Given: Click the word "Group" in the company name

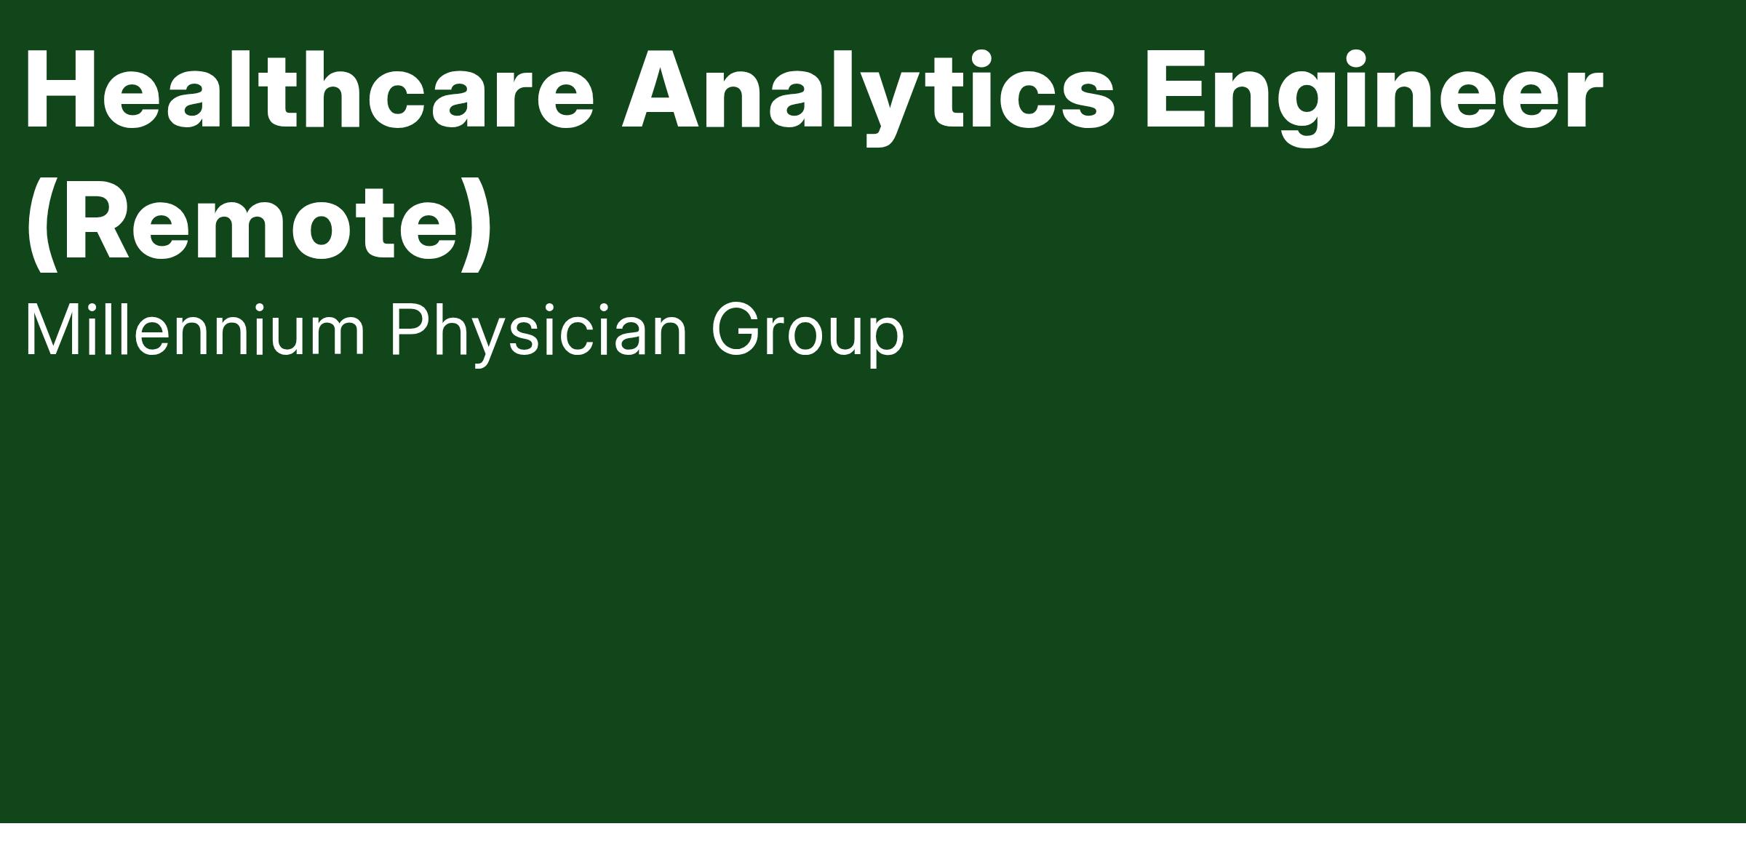Looking at the screenshot, I should coord(807,332).
